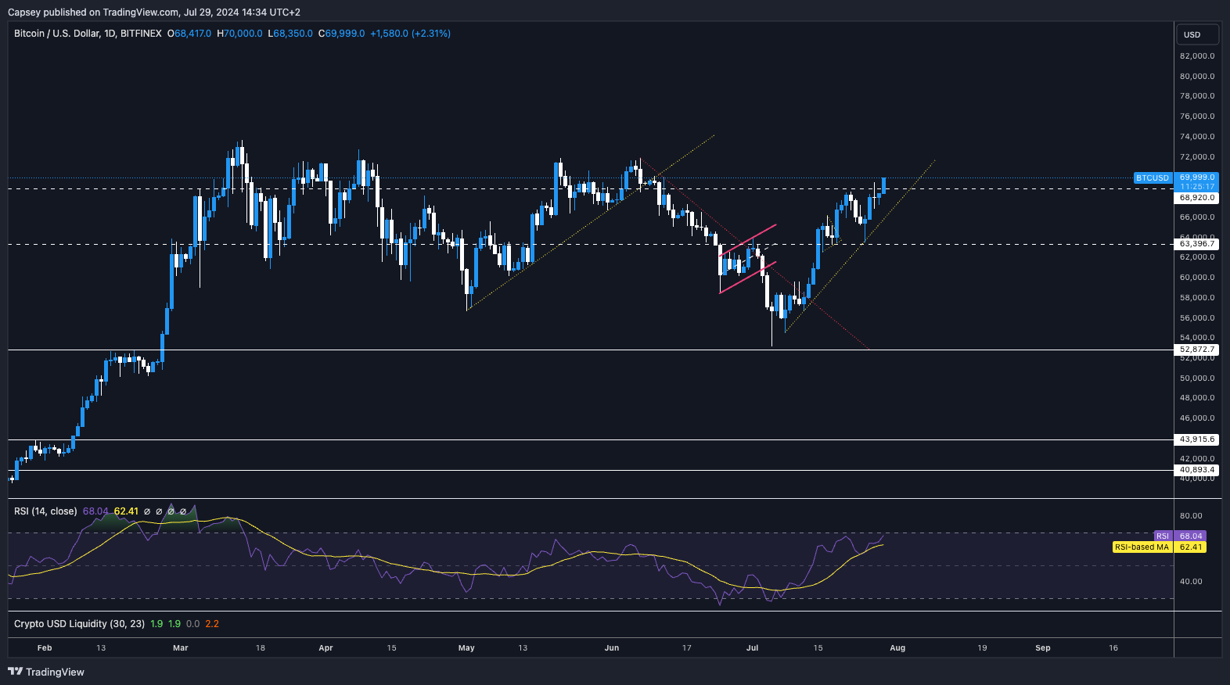The height and width of the screenshot is (685, 1230).
Task: Click the 43,915.6 horizontal line price tag
Action: [1197, 439]
